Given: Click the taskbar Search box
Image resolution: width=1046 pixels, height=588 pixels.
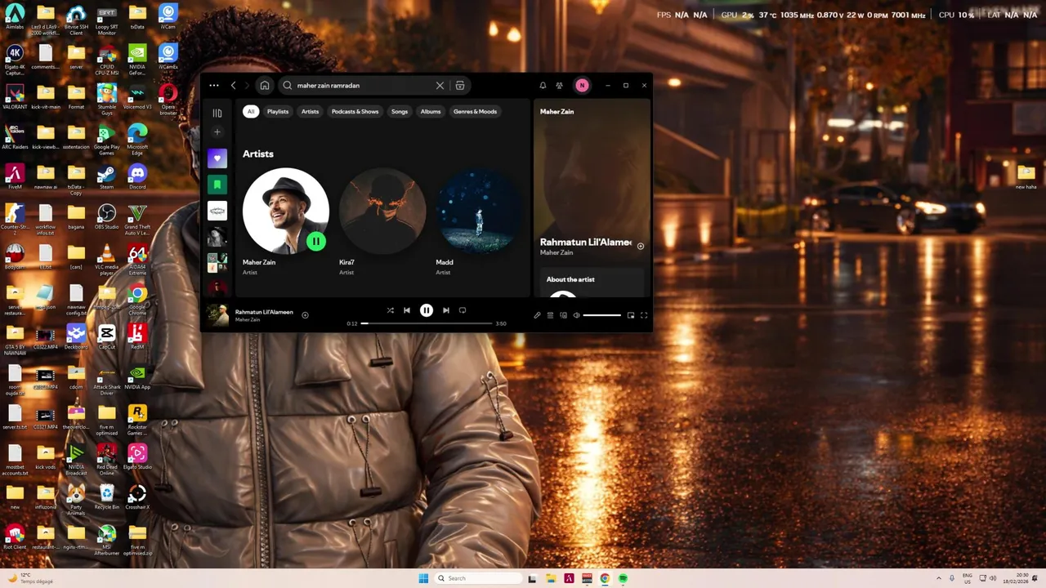Looking at the screenshot, I should (x=477, y=578).
